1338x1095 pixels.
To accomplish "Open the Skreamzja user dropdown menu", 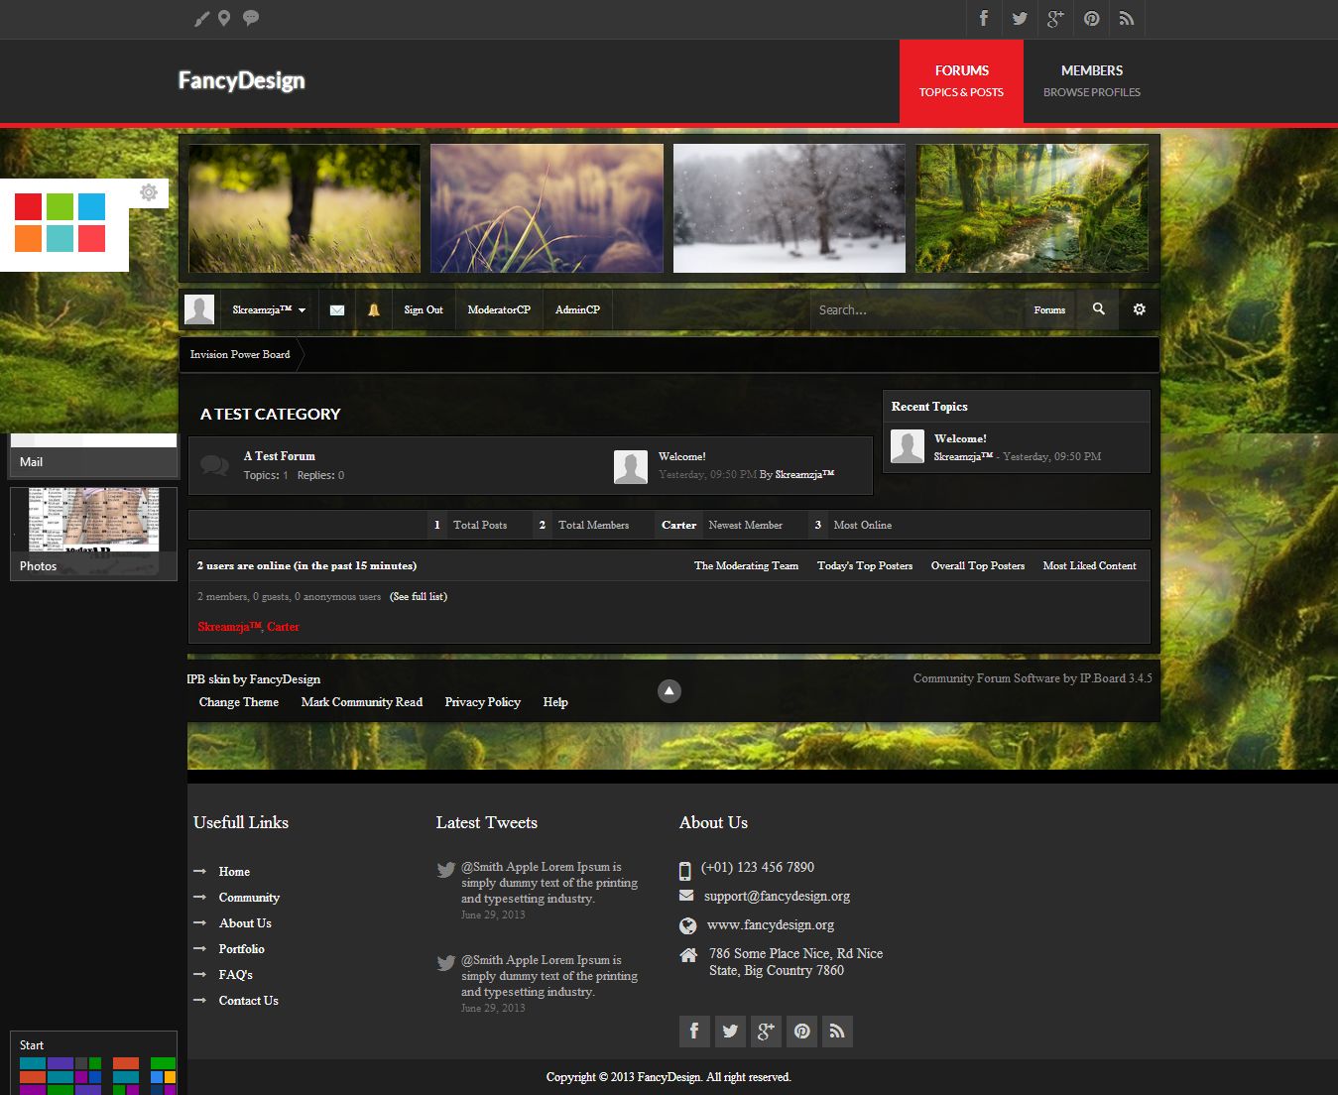I will click(269, 310).
